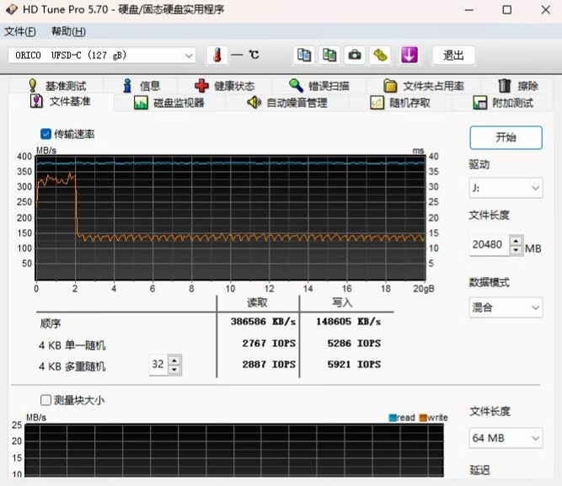Decrease the 20480 MB file length

coord(516,250)
